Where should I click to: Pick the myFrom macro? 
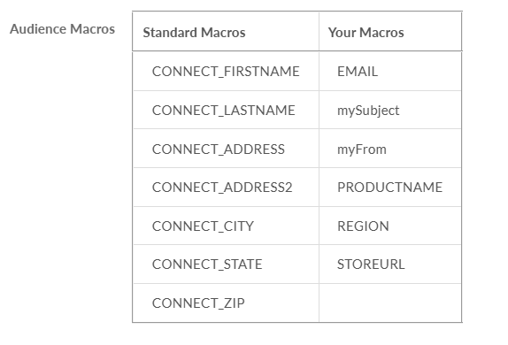[362, 149]
